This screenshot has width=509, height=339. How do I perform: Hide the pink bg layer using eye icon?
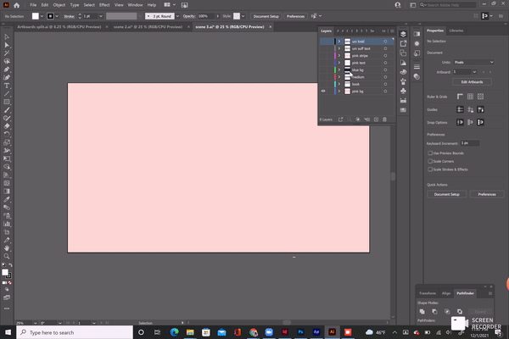(x=323, y=91)
